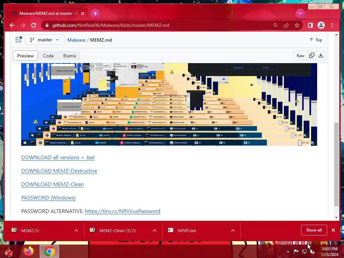
Task: Click the scrollbar down arrow
Action: [336, 218]
